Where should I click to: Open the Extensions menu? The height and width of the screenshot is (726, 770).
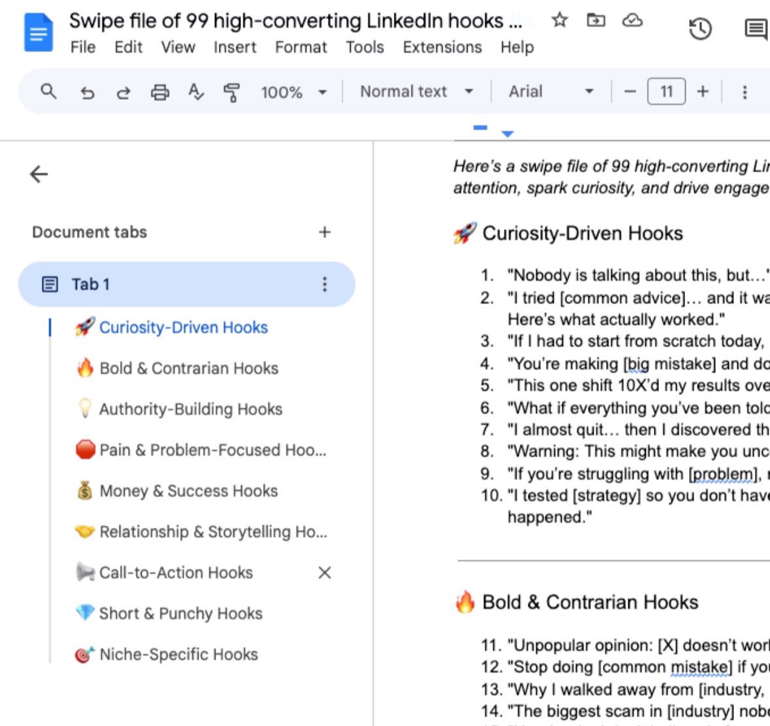pos(442,47)
